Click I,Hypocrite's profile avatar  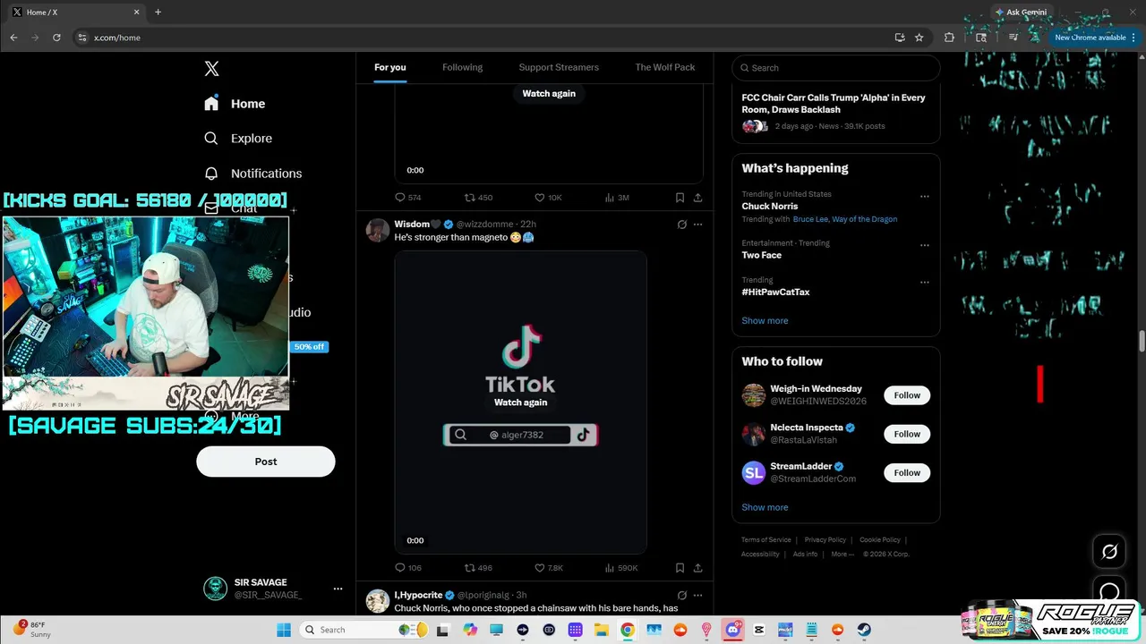[x=378, y=600]
